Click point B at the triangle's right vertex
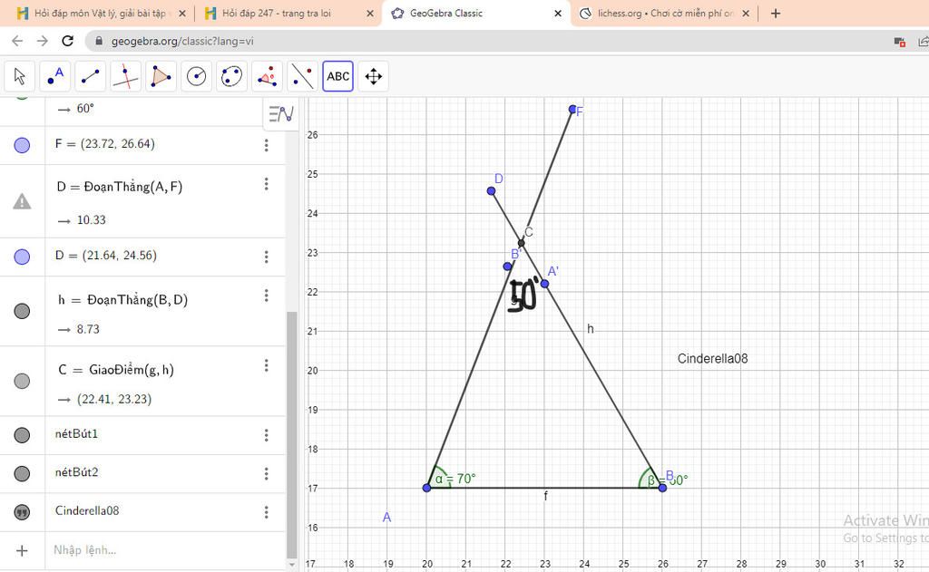 (662, 488)
